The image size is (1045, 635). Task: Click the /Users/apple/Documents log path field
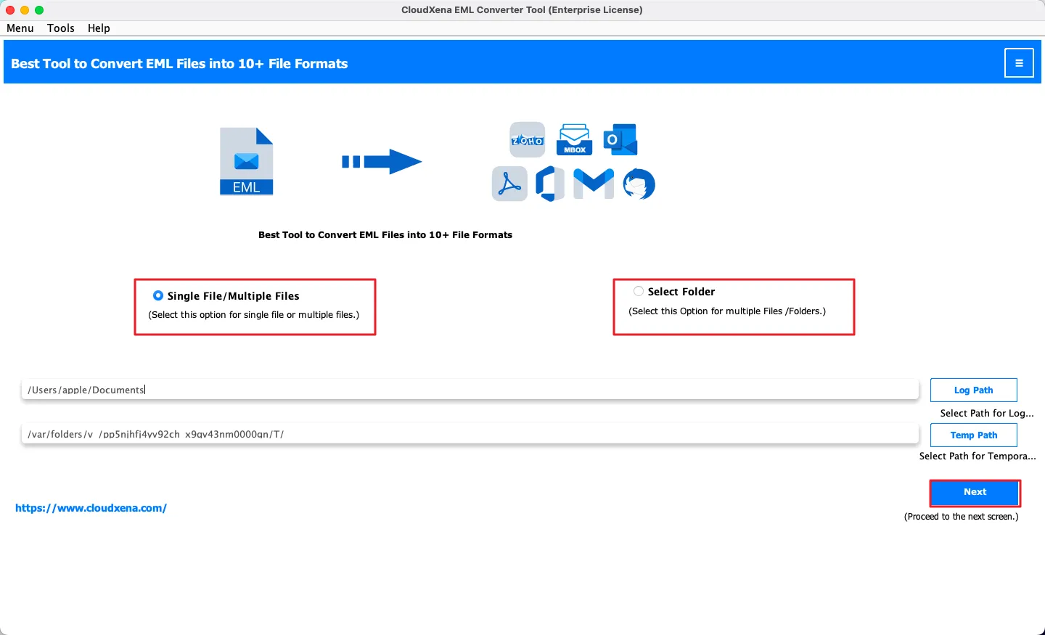pyautogui.click(x=470, y=390)
